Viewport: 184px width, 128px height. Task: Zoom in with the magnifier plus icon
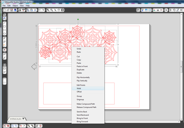[48, 10]
